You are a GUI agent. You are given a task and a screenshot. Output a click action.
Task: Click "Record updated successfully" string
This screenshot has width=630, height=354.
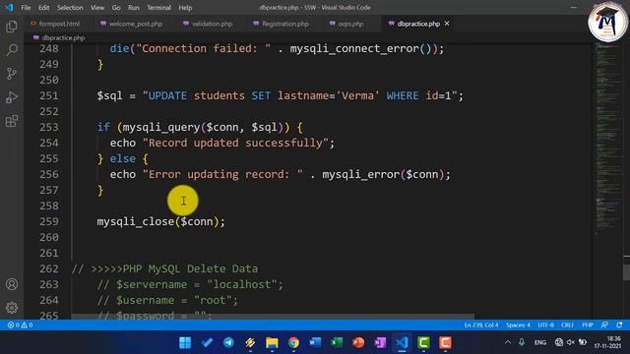point(235,143)
